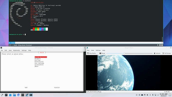Launch Discover software store from taskbar

(x=10, y=95)
